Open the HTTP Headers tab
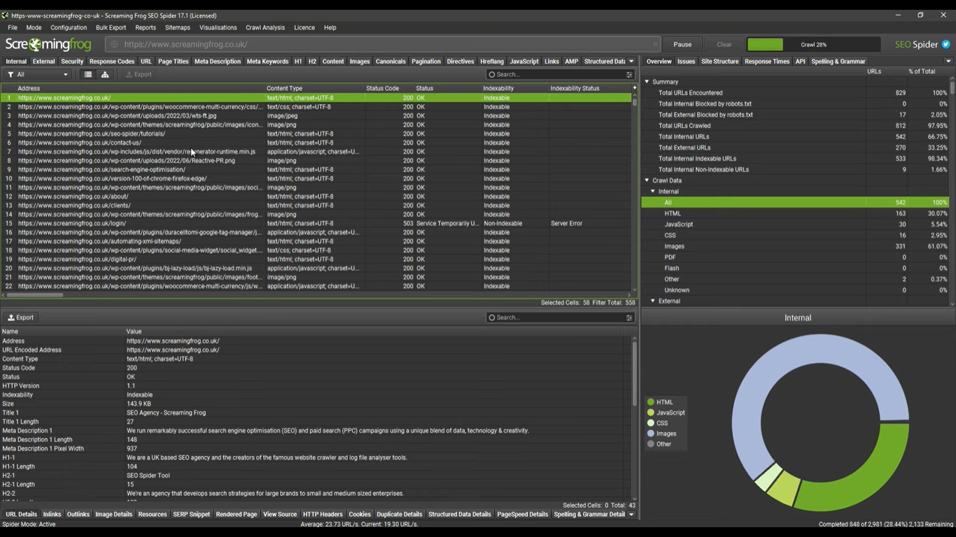 [x=323, y=515]
